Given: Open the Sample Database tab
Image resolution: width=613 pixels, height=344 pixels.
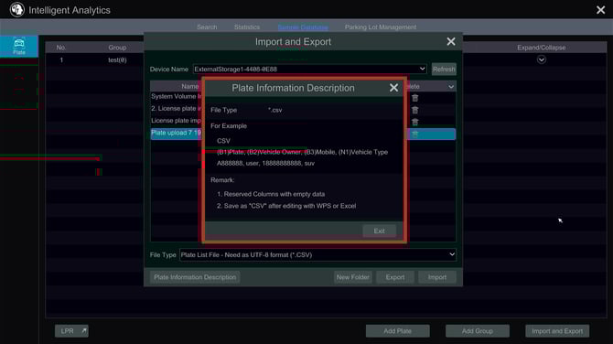Looking at the screenshot, I should pyautogui.click(x=303, y=27).
